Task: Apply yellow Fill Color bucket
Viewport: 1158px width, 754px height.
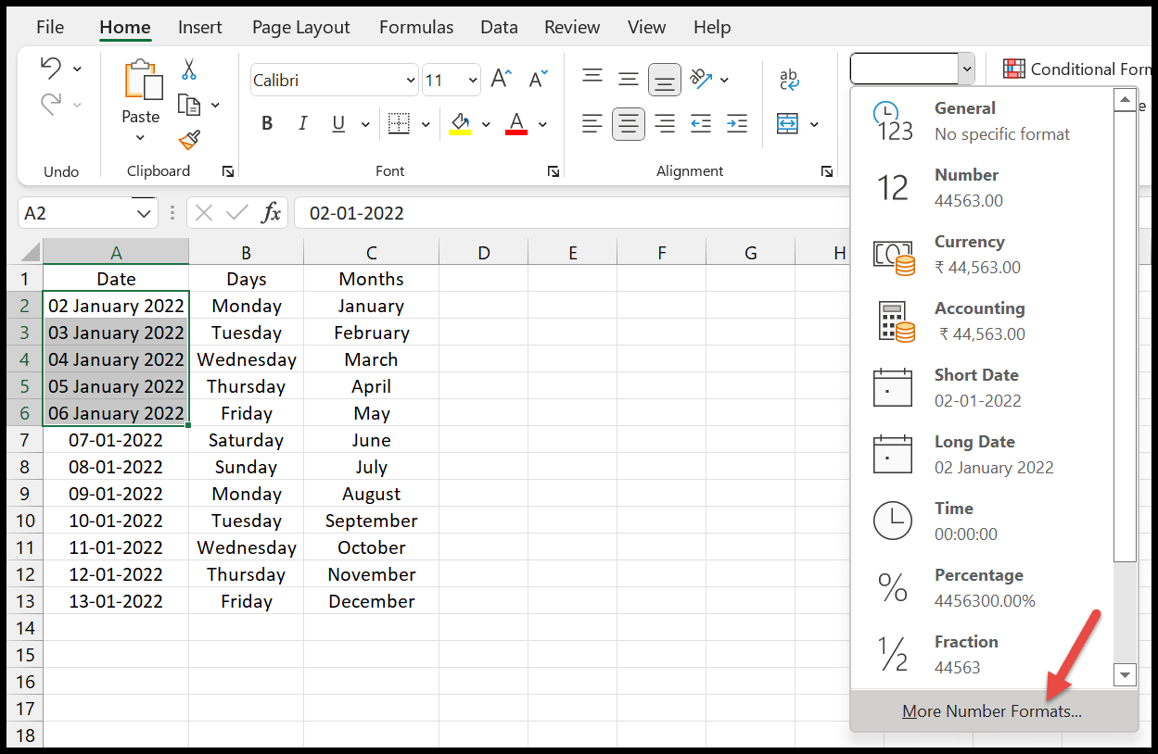Action: [460, 123]
